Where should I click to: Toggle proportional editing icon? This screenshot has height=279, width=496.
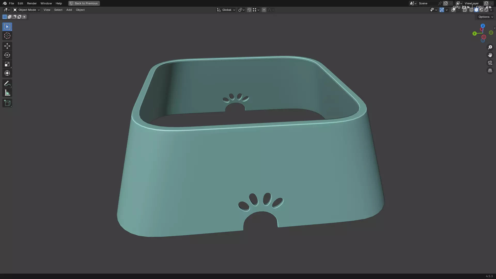(264, 10)
